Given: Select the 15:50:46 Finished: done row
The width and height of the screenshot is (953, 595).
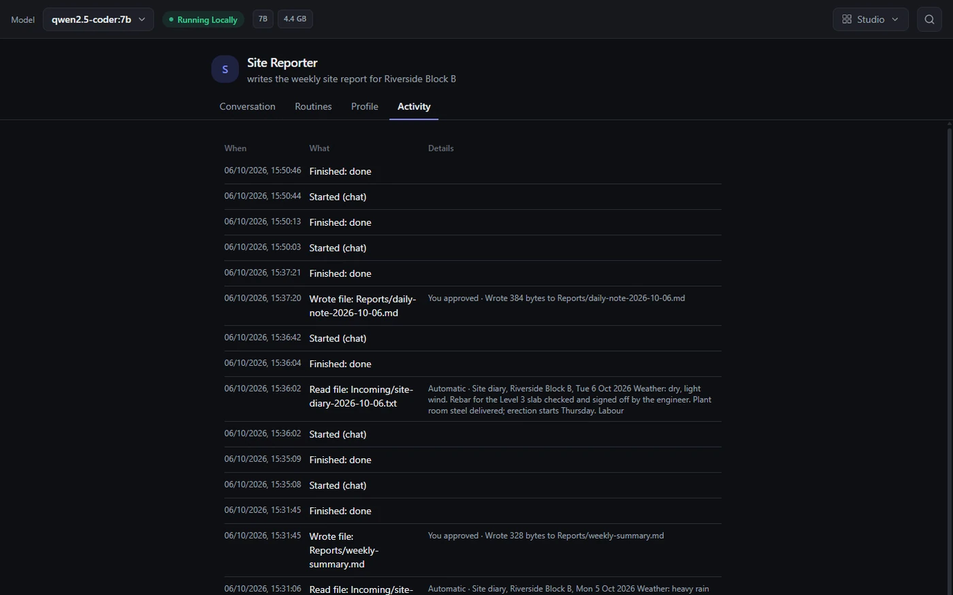Looking at the screenshot, I should pos(472,171).
